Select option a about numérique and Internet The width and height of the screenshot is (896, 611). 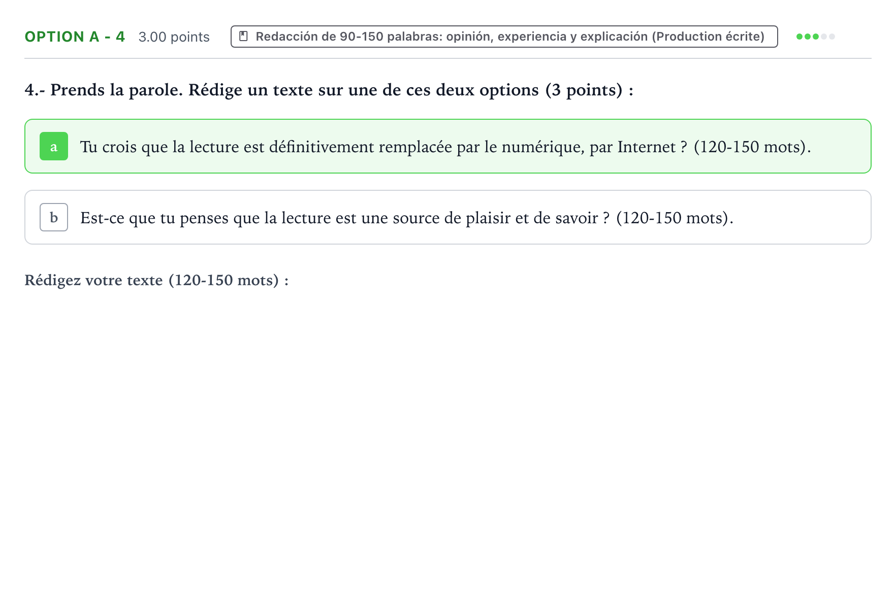(447, 146)
